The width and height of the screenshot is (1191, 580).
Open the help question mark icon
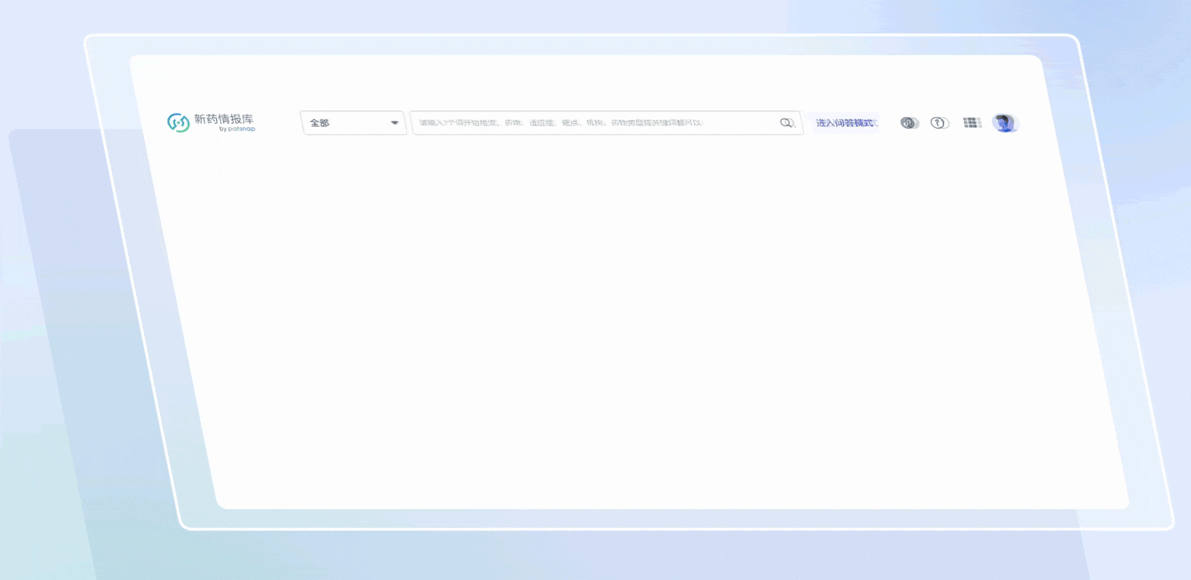[939, 123]
